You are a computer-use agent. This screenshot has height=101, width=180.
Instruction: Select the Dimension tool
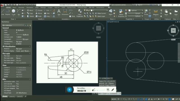pyautogui.click(x=65, y=12)
